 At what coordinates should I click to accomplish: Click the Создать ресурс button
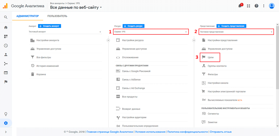[x=133, y=26]
